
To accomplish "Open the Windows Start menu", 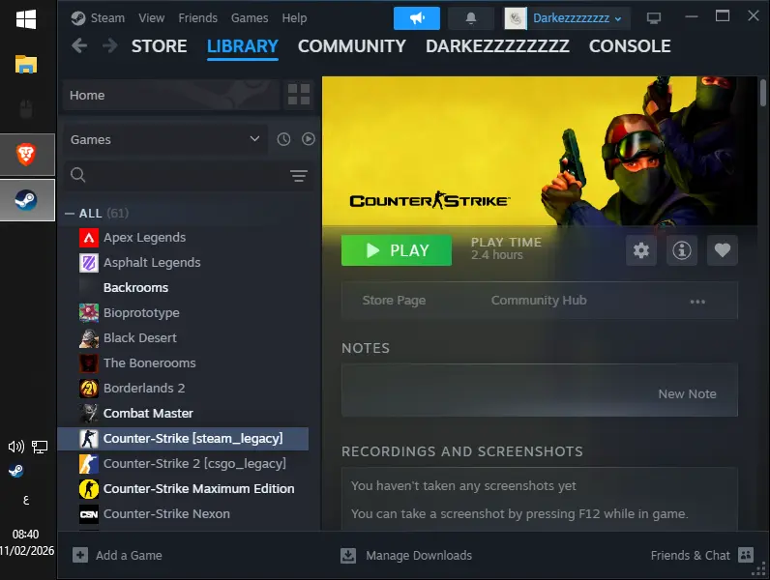I will [x=26, y=19].
